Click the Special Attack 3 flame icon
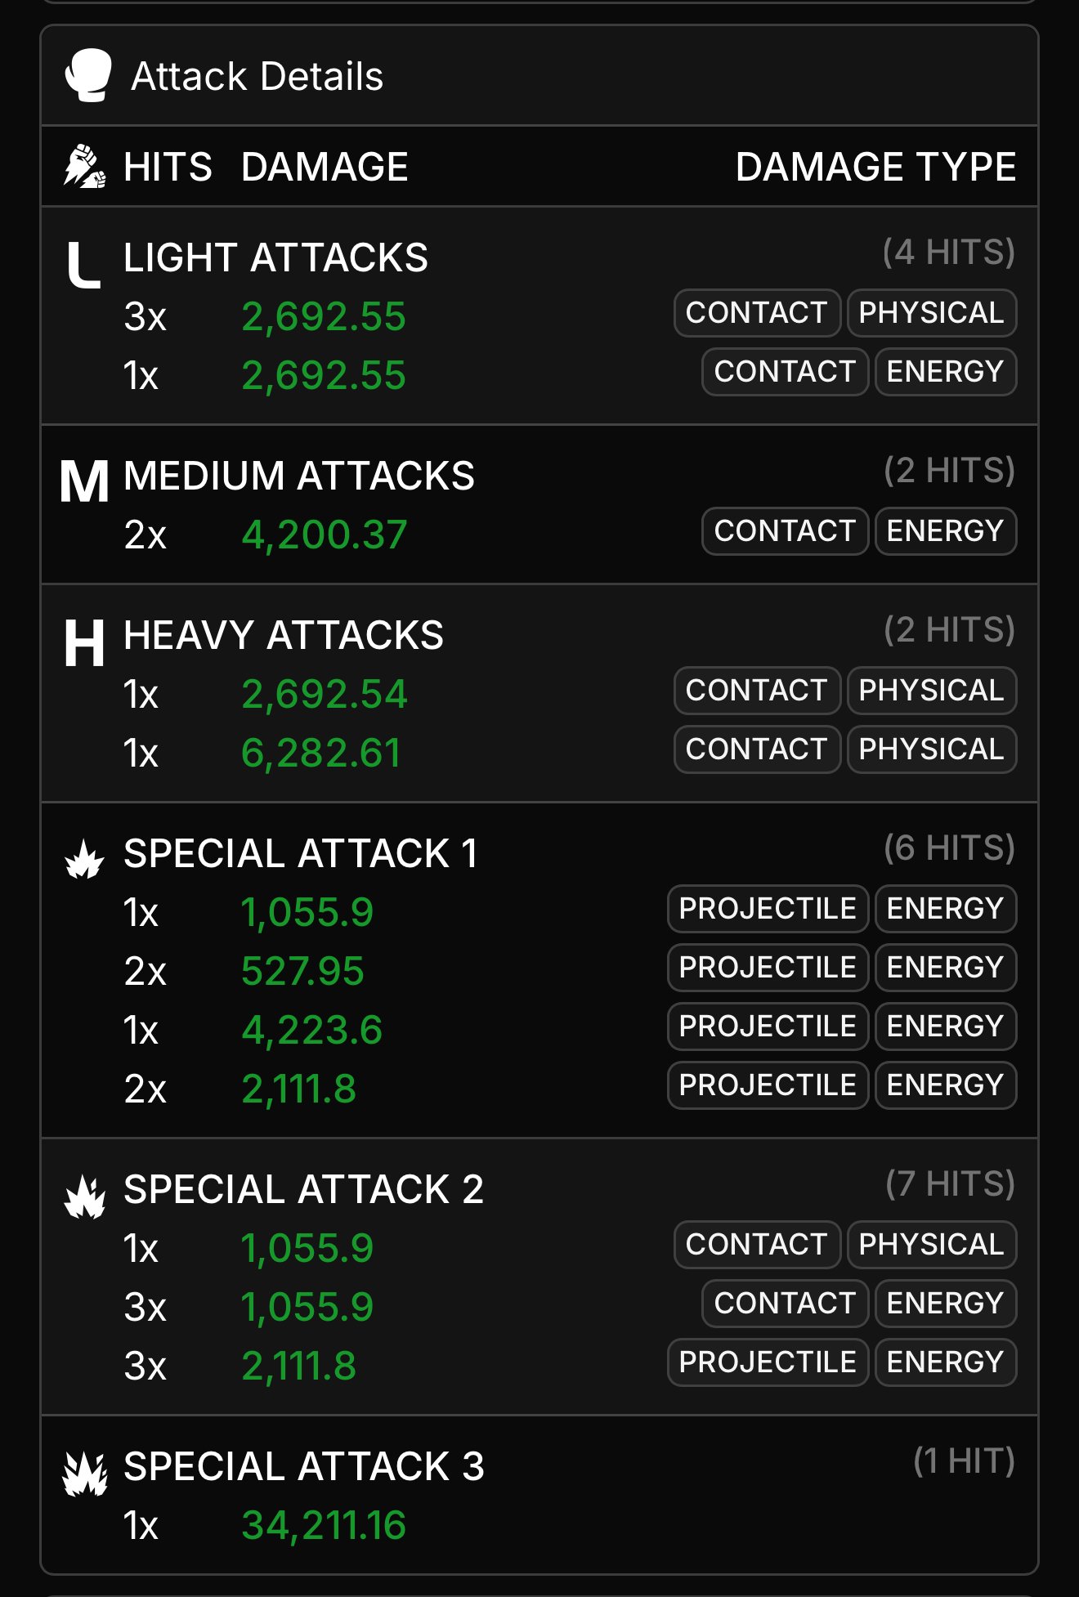This screenshot has width=1079, height=1597. (x=84, y=1474)
